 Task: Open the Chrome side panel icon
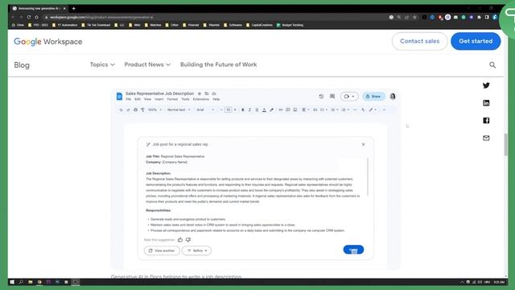pyautogui.click(x=487, y=17)
